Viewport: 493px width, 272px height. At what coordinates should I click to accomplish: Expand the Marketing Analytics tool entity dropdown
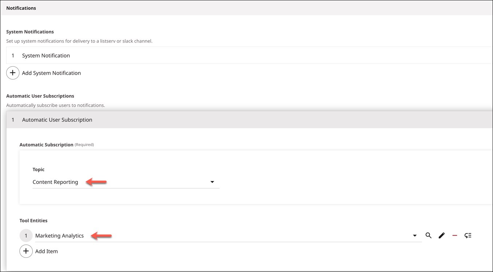pyautogui.click(x=415, y=235)
